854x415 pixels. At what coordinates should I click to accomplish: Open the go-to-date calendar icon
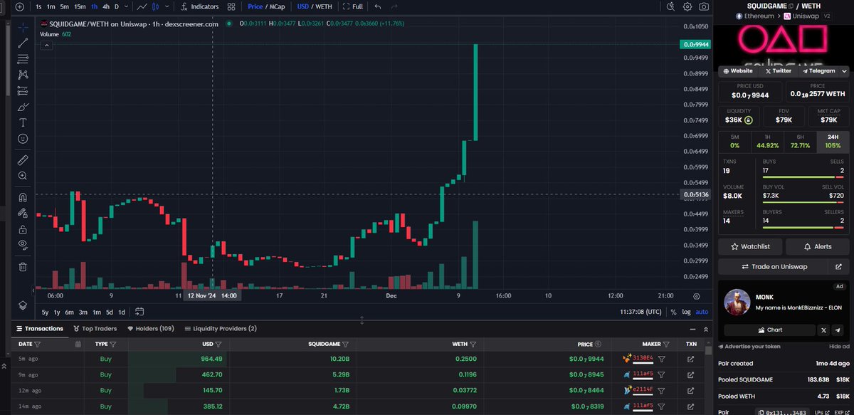point(139,312)
